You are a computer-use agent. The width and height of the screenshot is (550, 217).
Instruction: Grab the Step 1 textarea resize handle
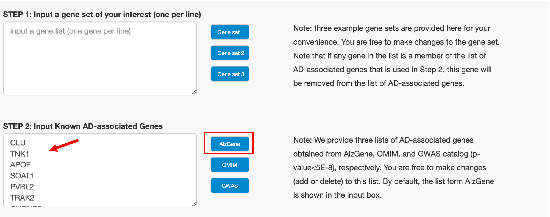[x=194, y=92]
